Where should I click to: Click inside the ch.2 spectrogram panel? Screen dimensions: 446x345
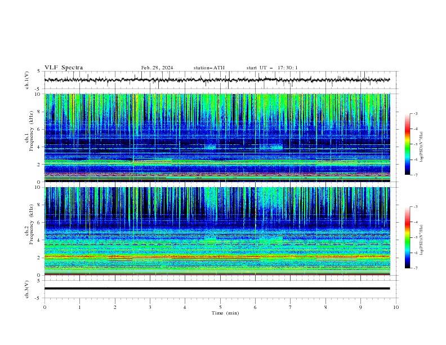point(217,231)
